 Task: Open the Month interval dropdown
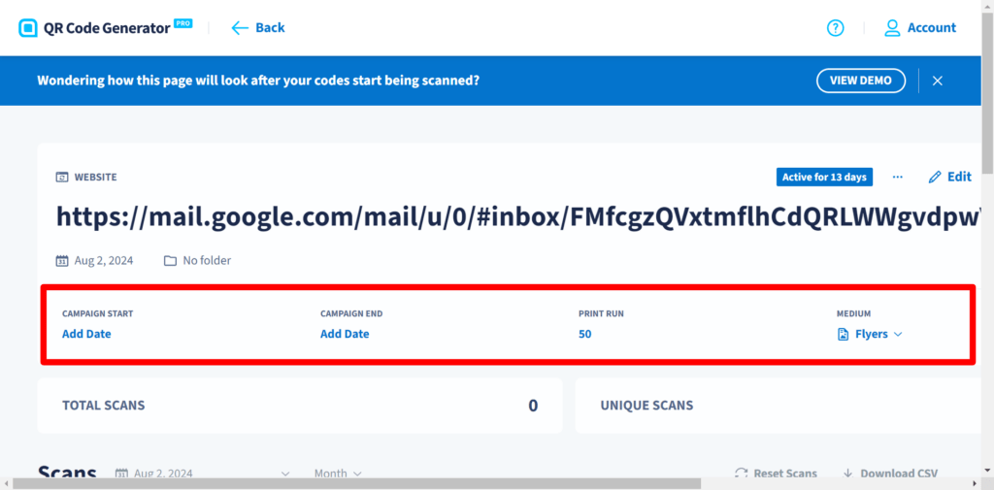pos(338,473)
